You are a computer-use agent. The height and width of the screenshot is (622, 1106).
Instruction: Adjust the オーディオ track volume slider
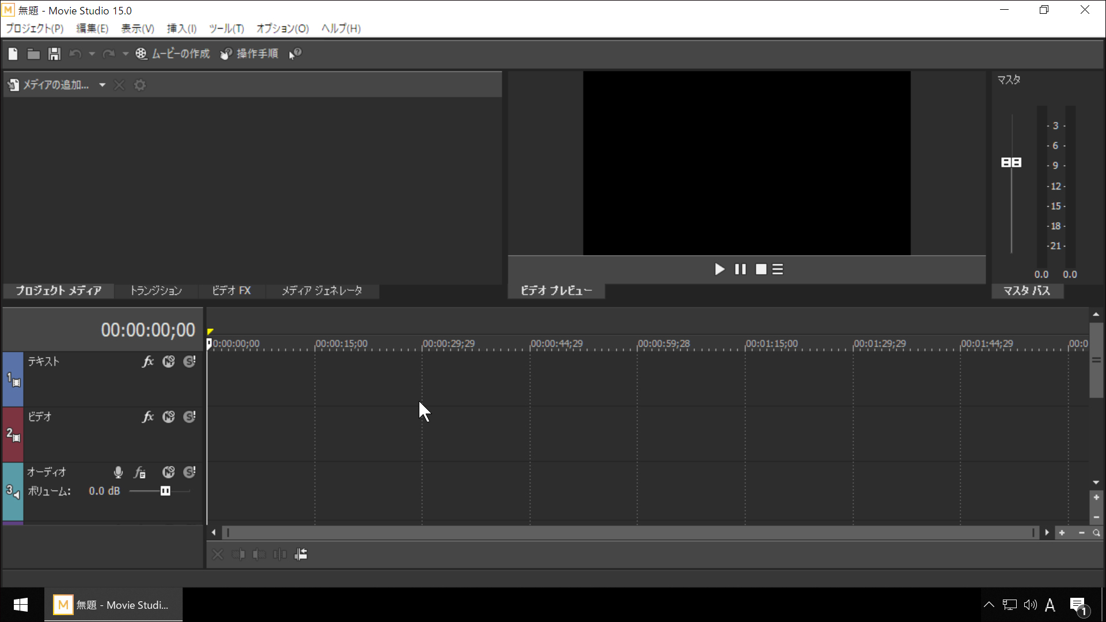165,491
